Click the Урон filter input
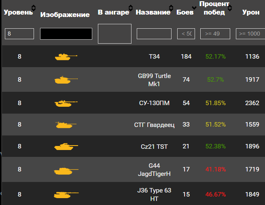The image size is (265, 205). (x=250, y=34)
